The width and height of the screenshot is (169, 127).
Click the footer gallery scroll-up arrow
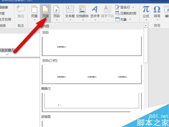pyautogui.click(x=146, y=26)
